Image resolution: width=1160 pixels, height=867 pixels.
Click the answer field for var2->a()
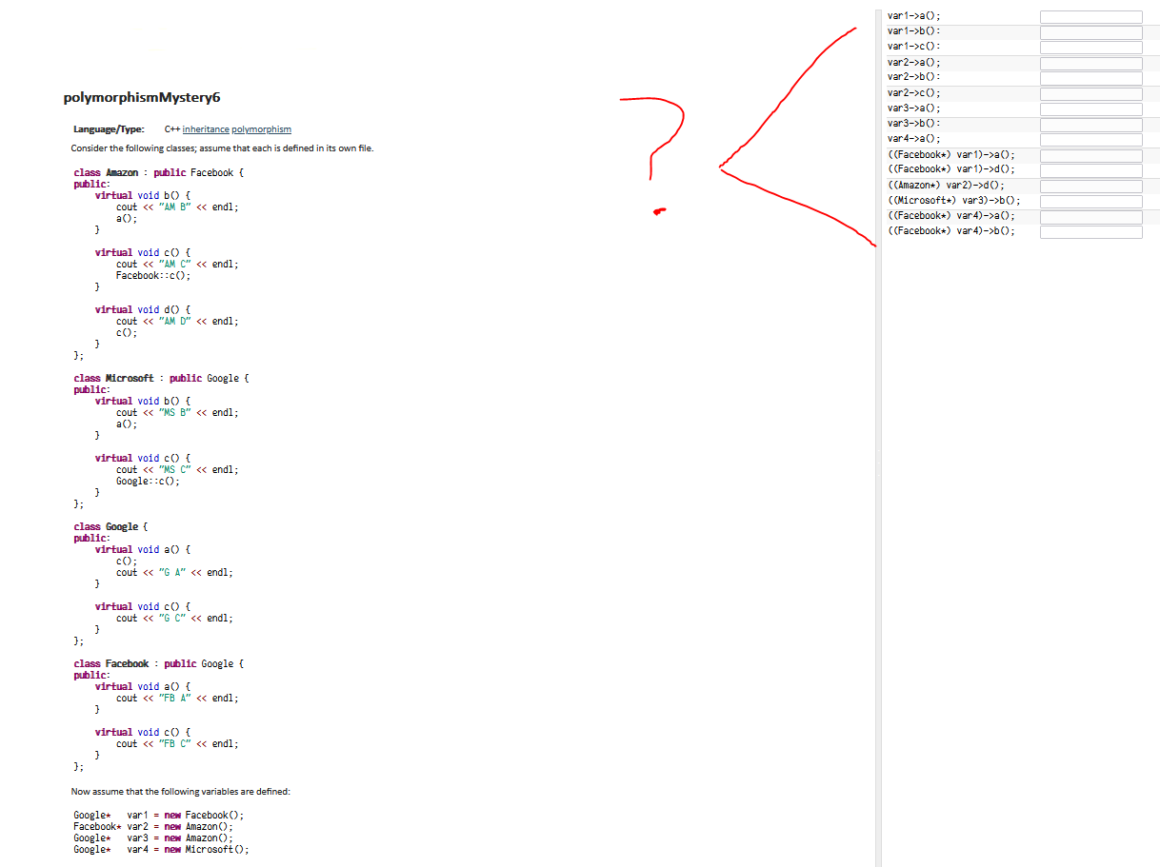[x=1090, y=62]
